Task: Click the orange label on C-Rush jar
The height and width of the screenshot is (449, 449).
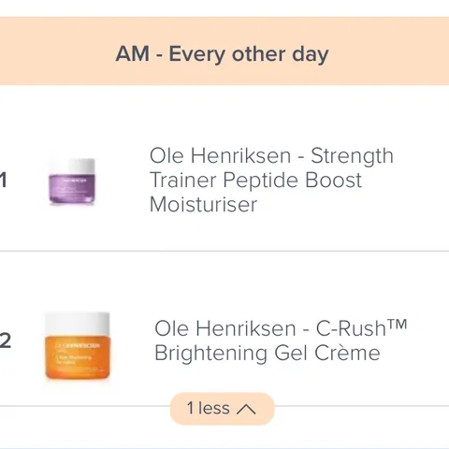Action: pyautogui.click(x=78, y=357)
